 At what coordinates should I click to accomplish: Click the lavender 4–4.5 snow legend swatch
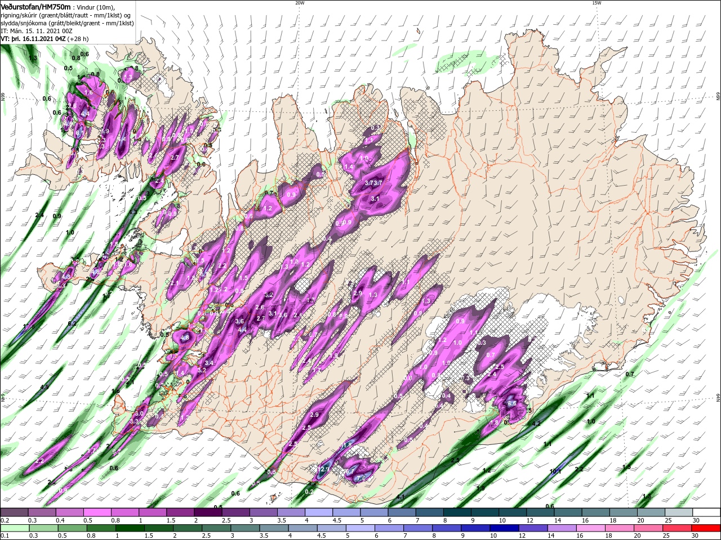(318, 512)
